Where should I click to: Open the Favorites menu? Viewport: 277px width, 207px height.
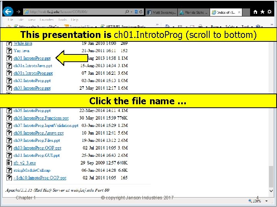[47, 20]
